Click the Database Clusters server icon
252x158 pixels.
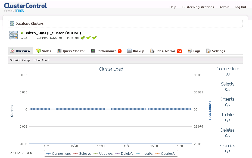tap(12, 23)
